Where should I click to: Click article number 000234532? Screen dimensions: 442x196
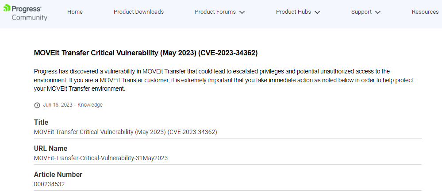[49, 184]
